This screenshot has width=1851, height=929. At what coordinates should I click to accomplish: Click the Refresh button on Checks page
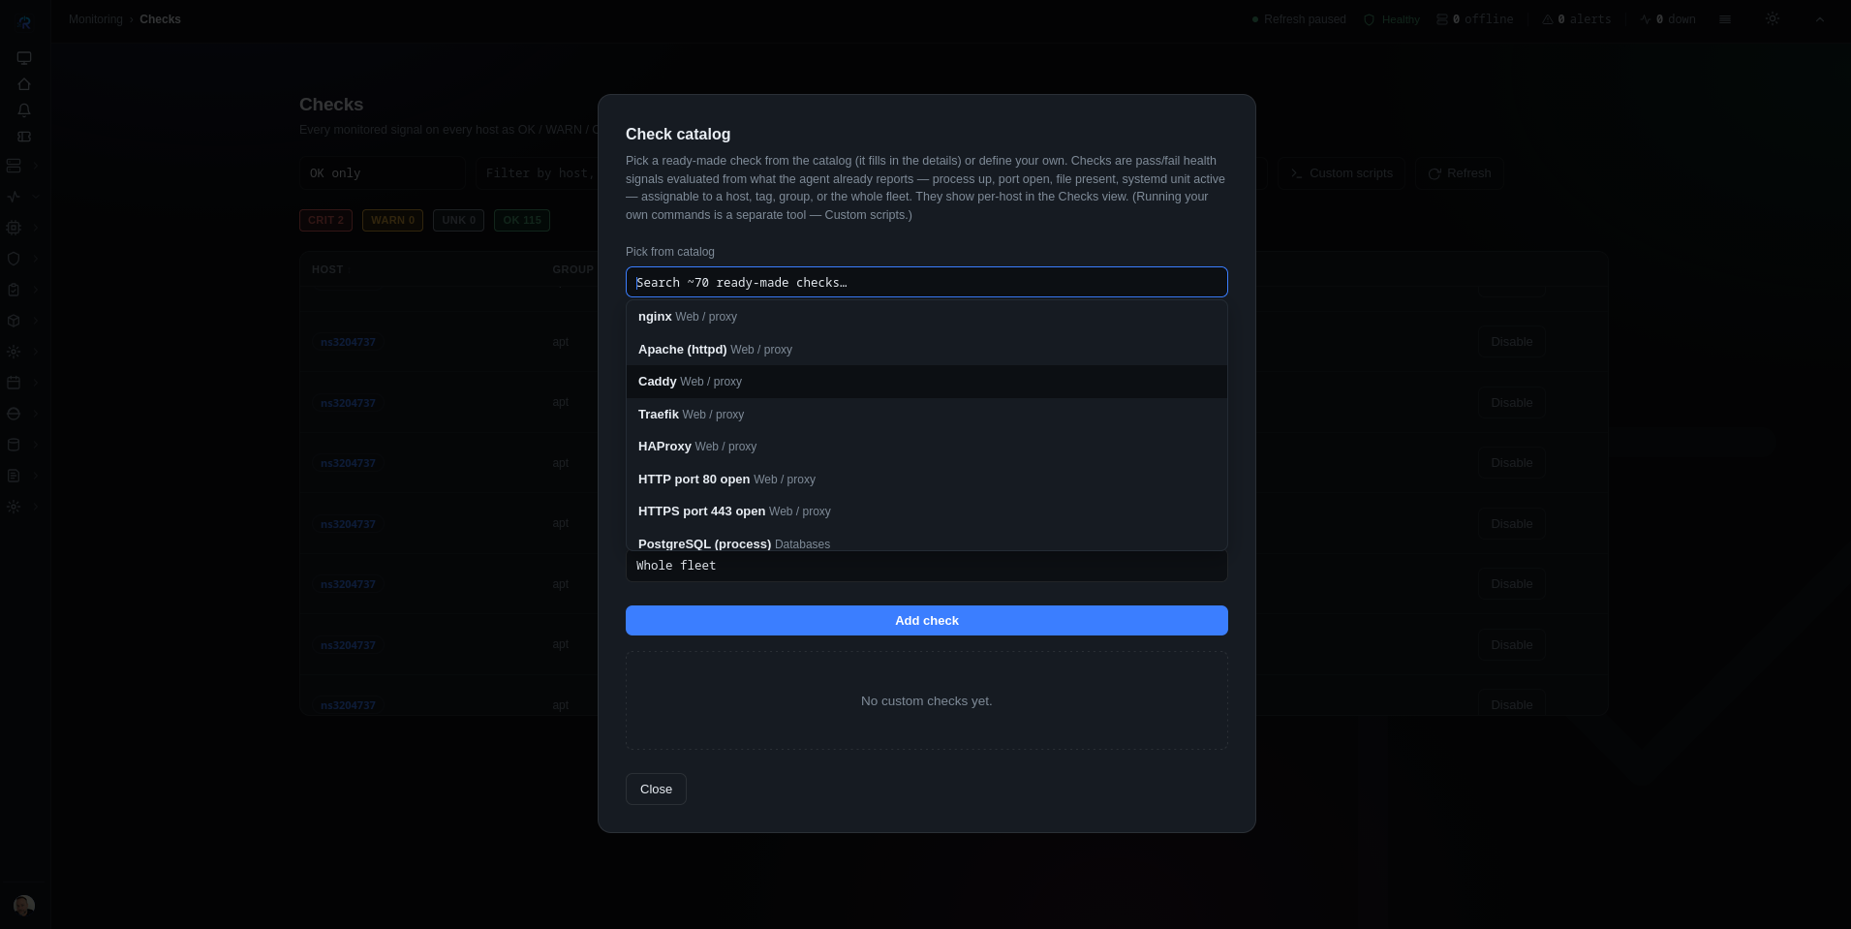(x=1460, y=173)
